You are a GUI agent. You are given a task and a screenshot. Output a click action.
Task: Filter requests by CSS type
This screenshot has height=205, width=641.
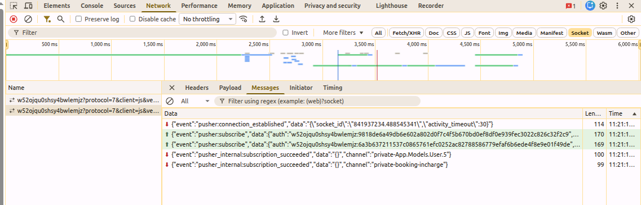[x=452, y=33]
